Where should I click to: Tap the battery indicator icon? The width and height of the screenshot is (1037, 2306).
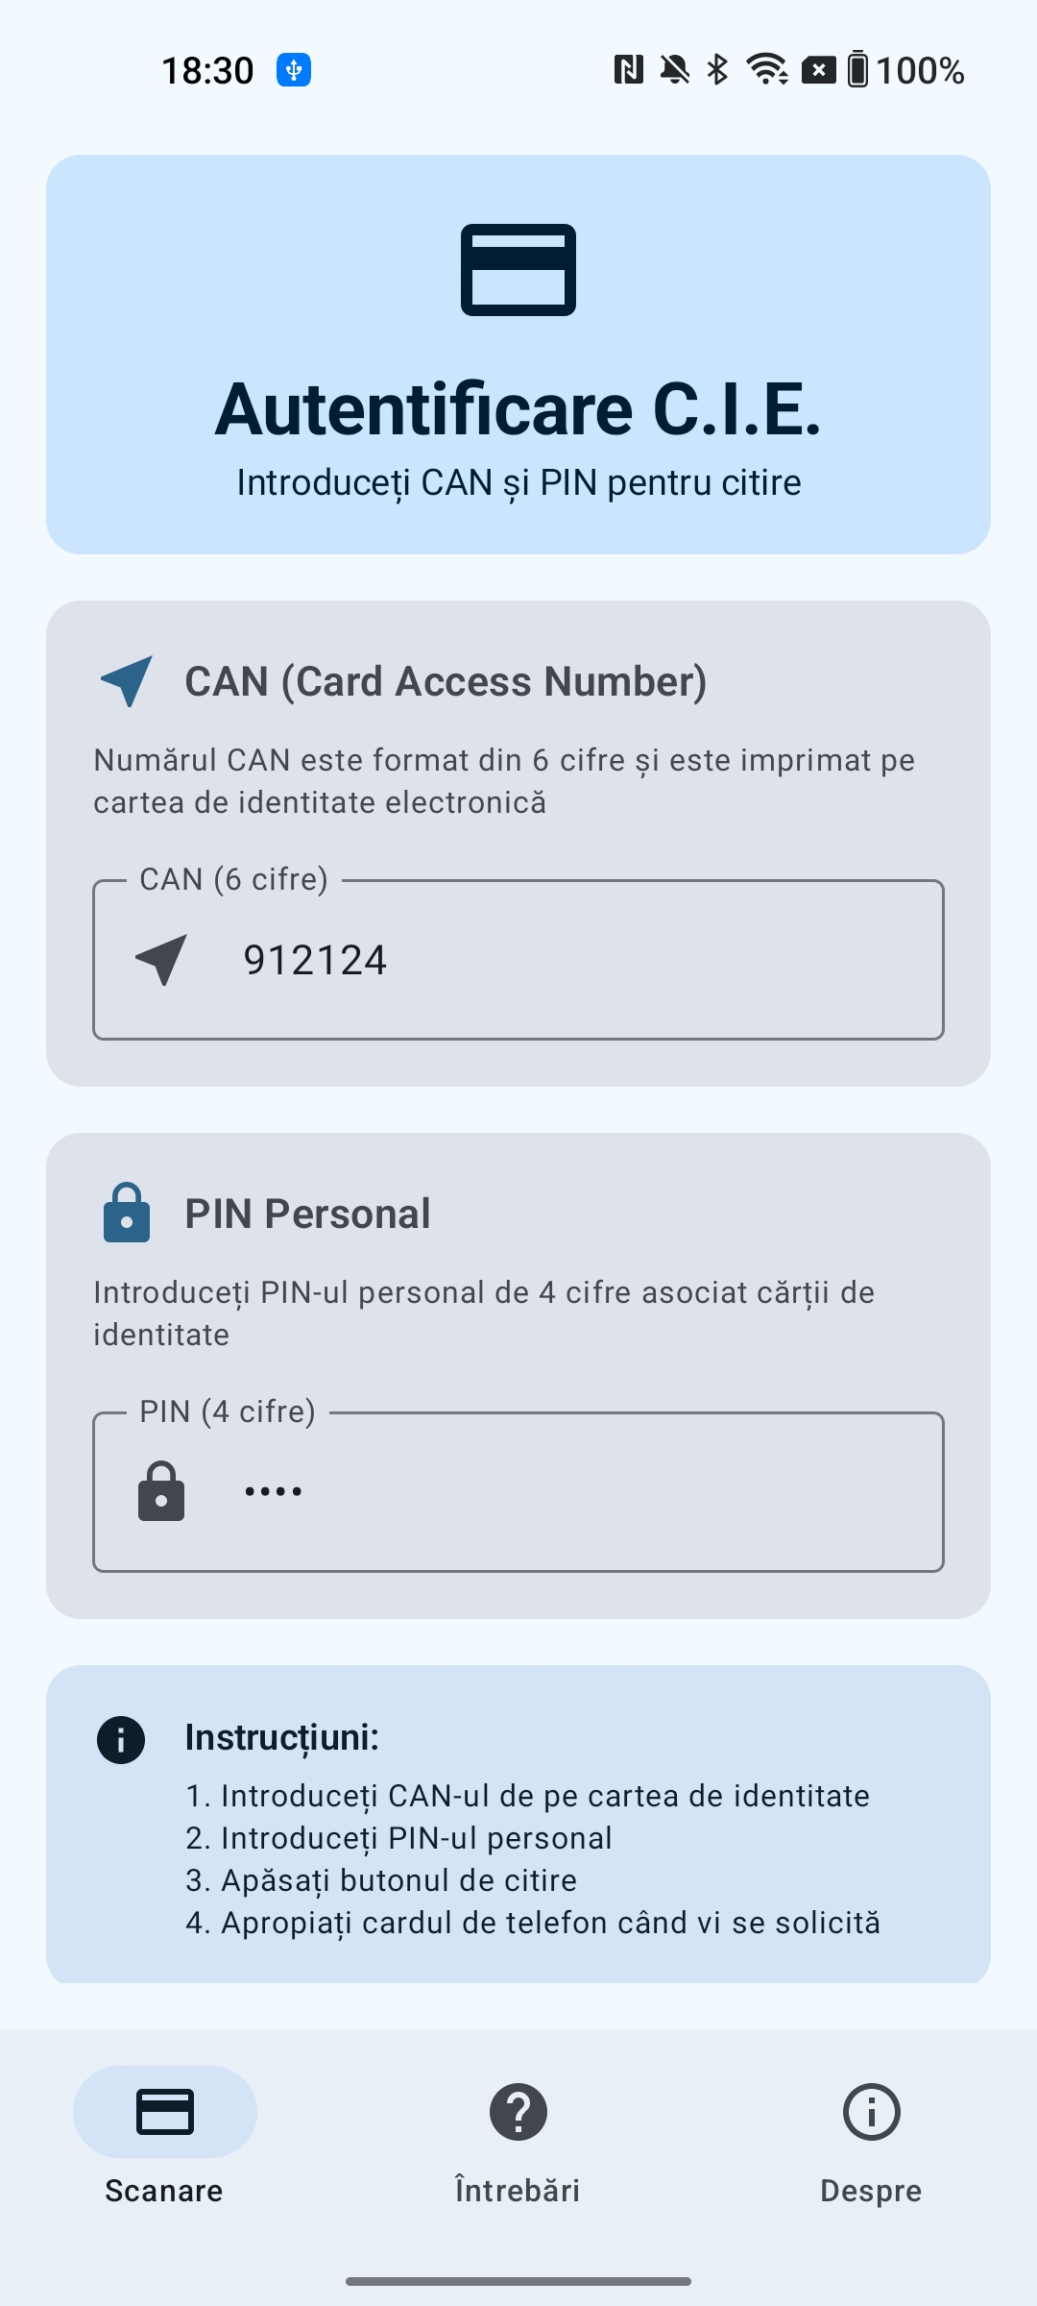pyautogui.click(x=857, y=70)
